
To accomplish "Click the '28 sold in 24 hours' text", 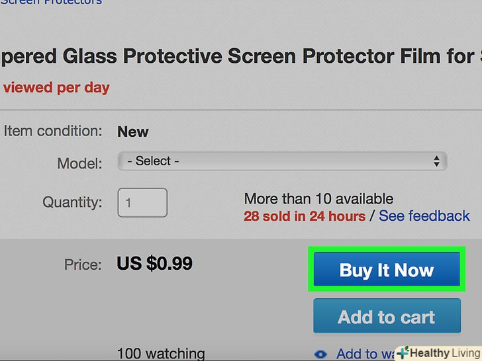I will click(305, 216).
